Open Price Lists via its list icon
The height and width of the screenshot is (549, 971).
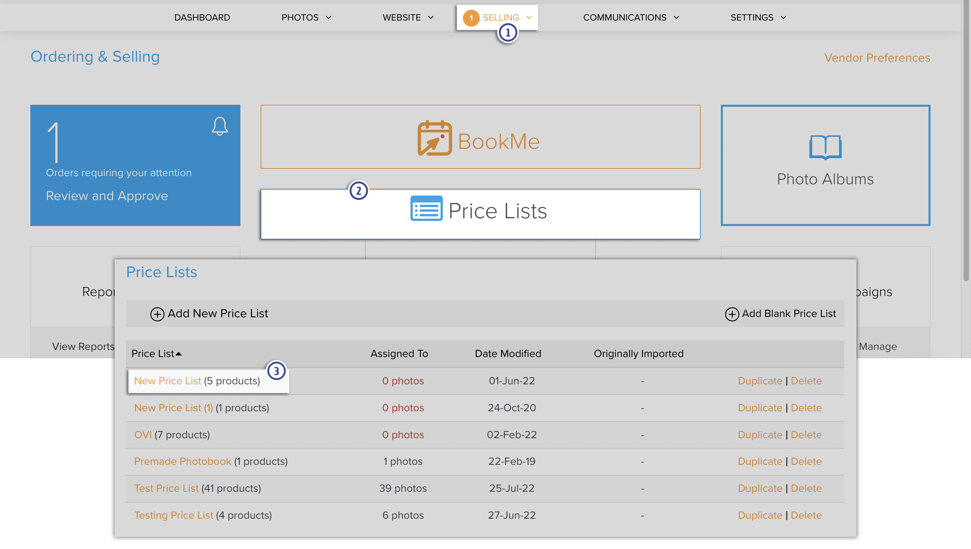click(426, 209)
